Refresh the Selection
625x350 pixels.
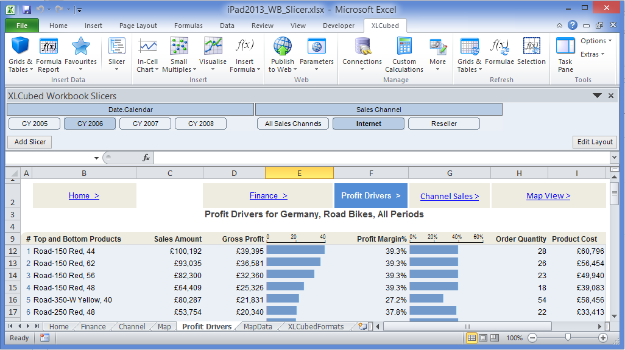point(531,51)
